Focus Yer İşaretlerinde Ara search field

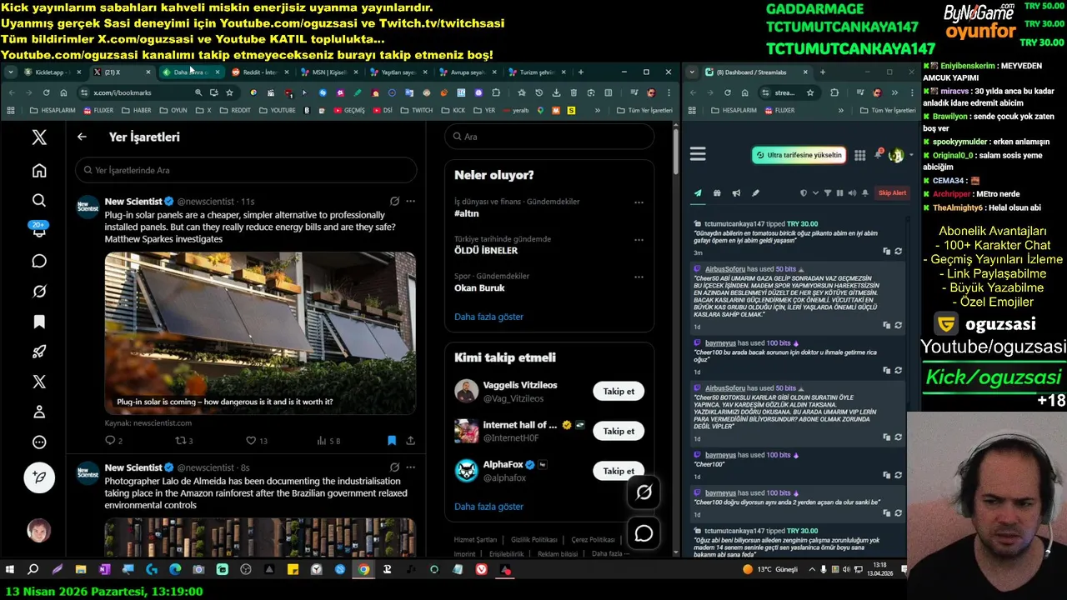click(246, 170)
